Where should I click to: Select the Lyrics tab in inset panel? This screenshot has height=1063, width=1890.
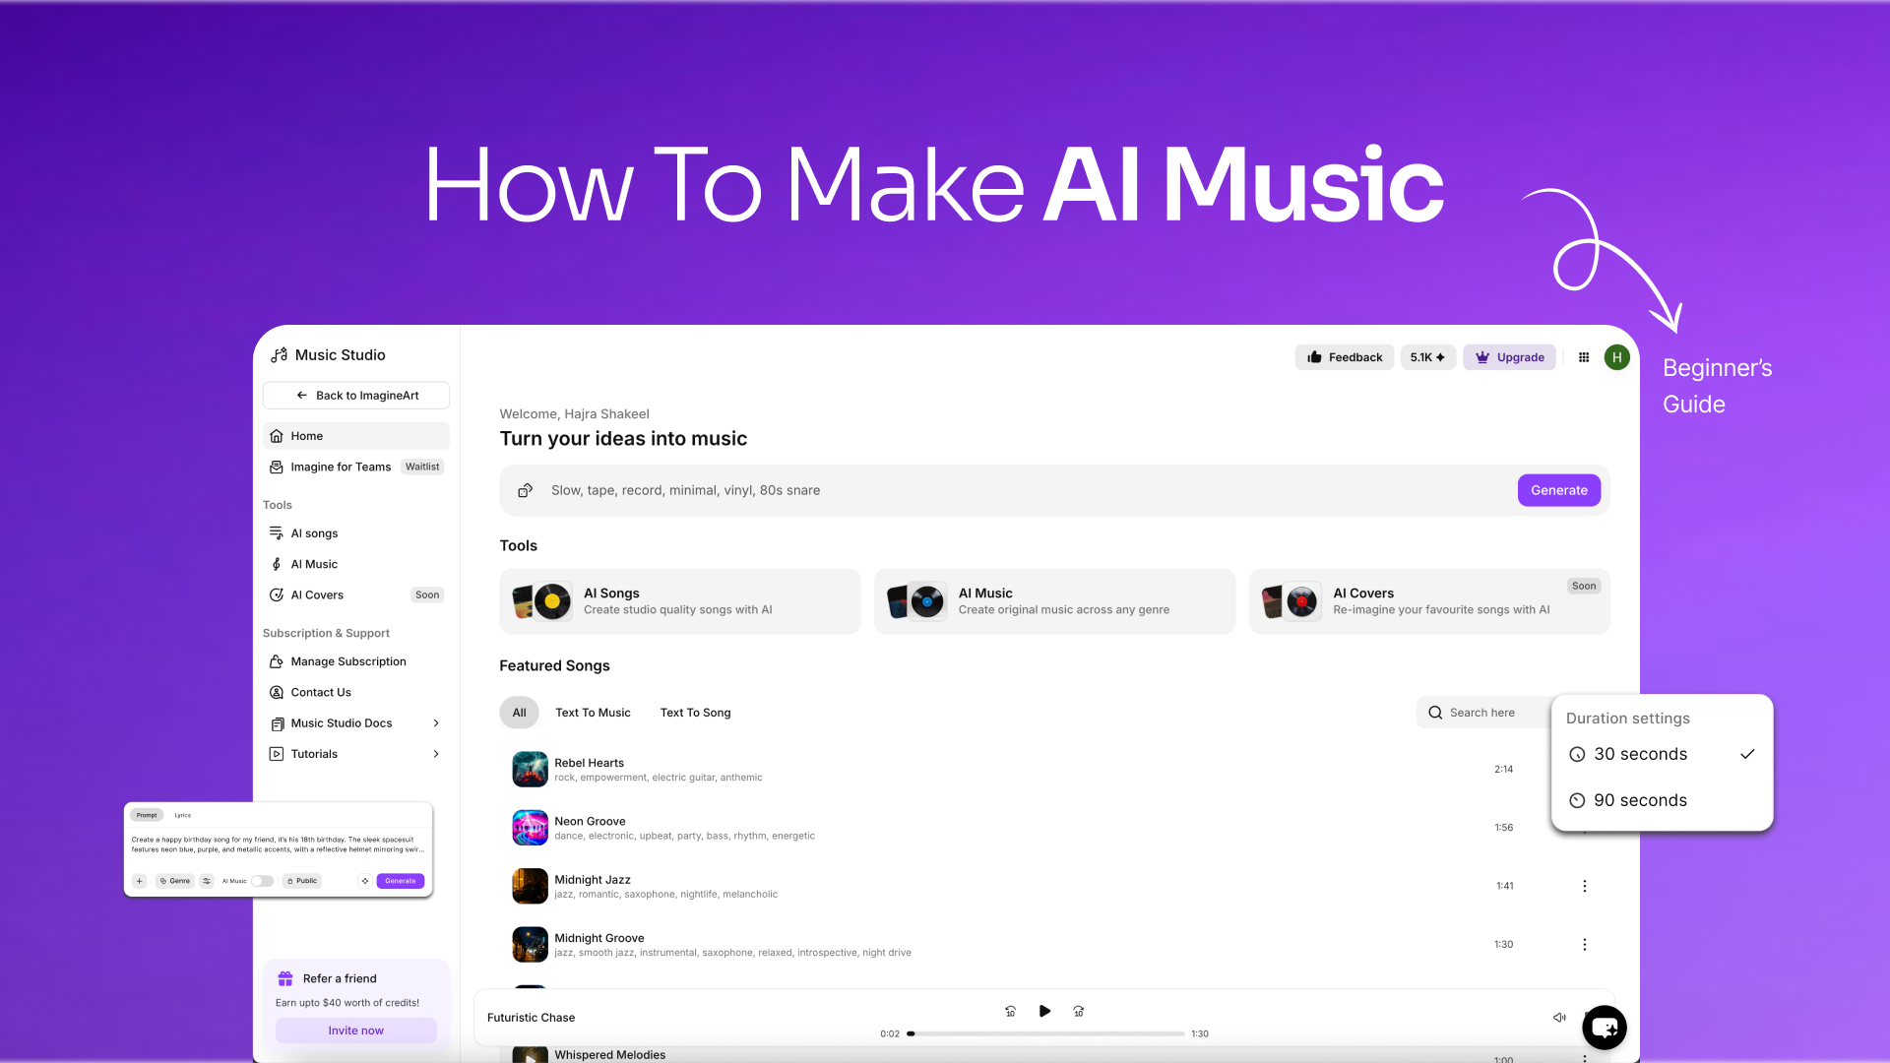pyautogui.click(x=183, y=815)
